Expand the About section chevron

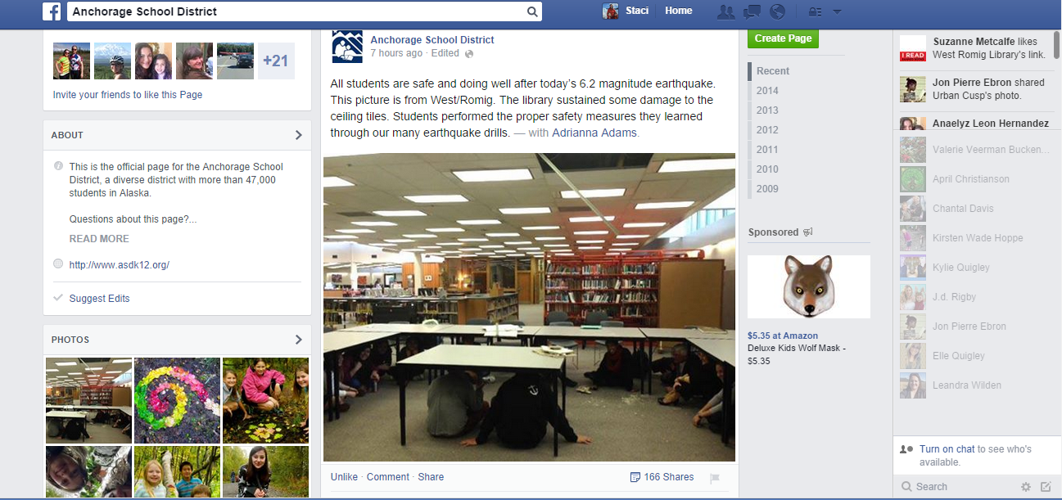point(298,135)
